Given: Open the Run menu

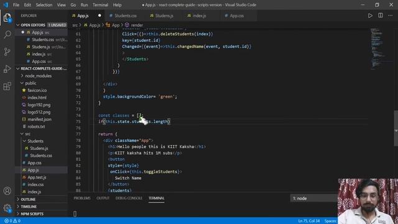Looking at the screenshot, I should point(84,5).
